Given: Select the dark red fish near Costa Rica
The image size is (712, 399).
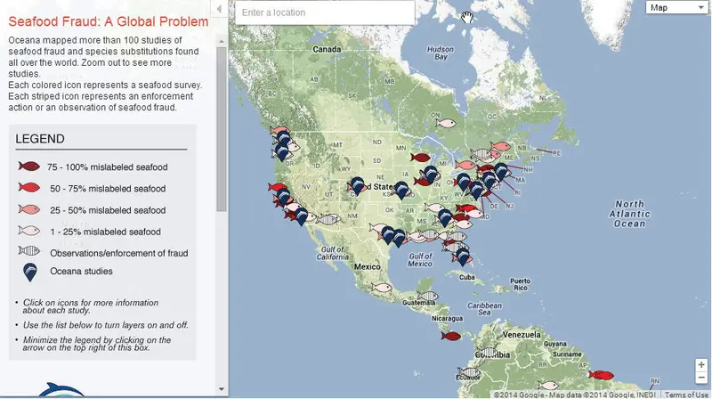Looking at the screenshot, I should (450, 337).
